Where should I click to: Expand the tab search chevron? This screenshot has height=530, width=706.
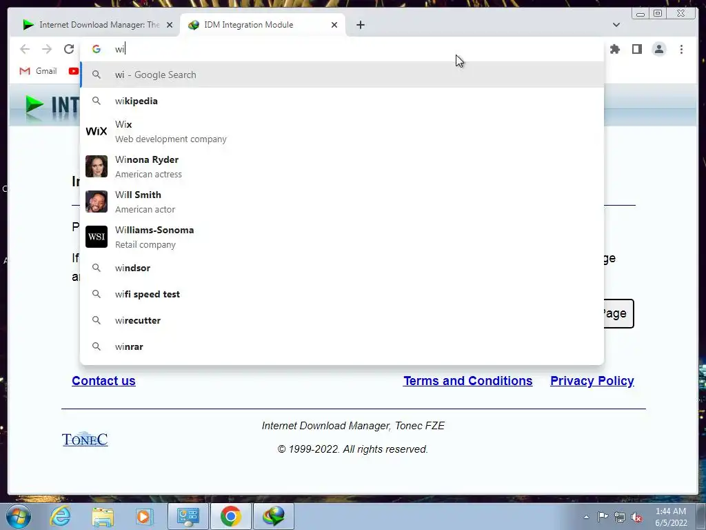click(616, 25)
